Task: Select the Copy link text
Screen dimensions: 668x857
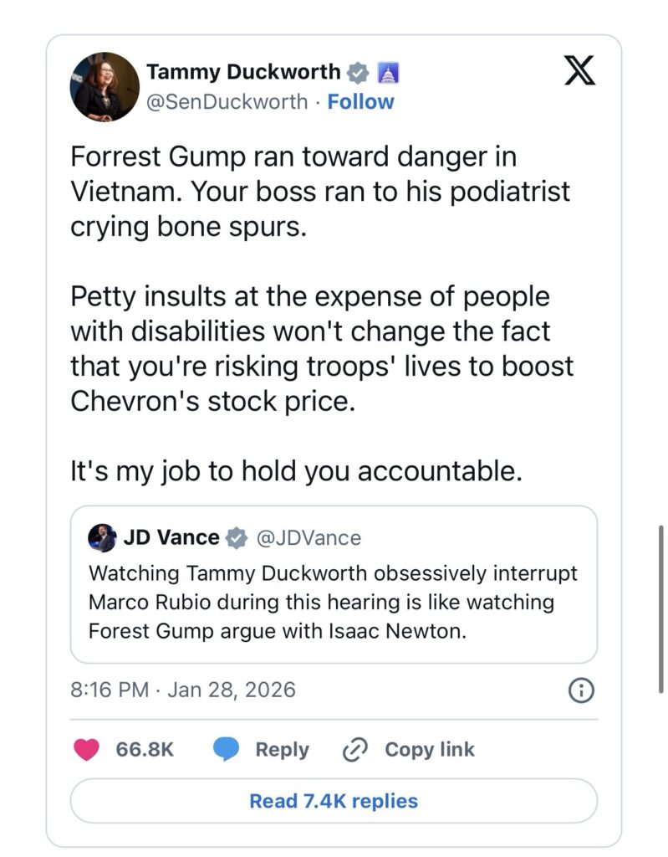Action: point(429,749)
